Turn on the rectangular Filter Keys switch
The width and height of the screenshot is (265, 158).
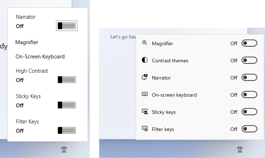(67, 131)
